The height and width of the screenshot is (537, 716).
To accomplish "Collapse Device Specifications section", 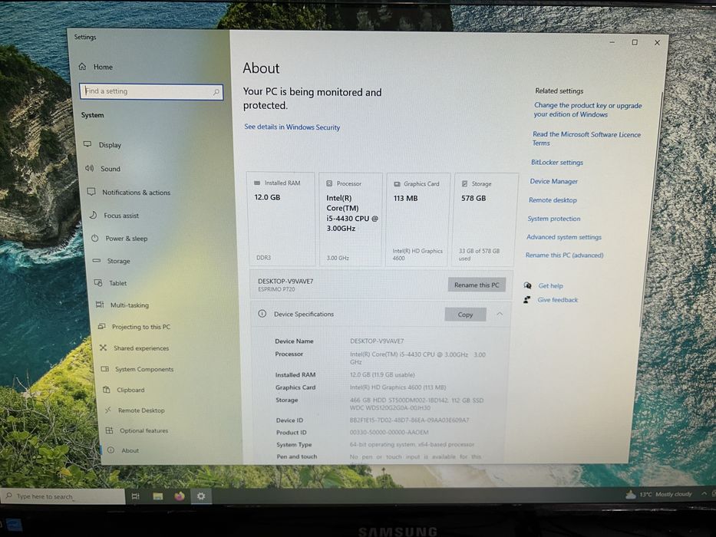I will 500,314.
